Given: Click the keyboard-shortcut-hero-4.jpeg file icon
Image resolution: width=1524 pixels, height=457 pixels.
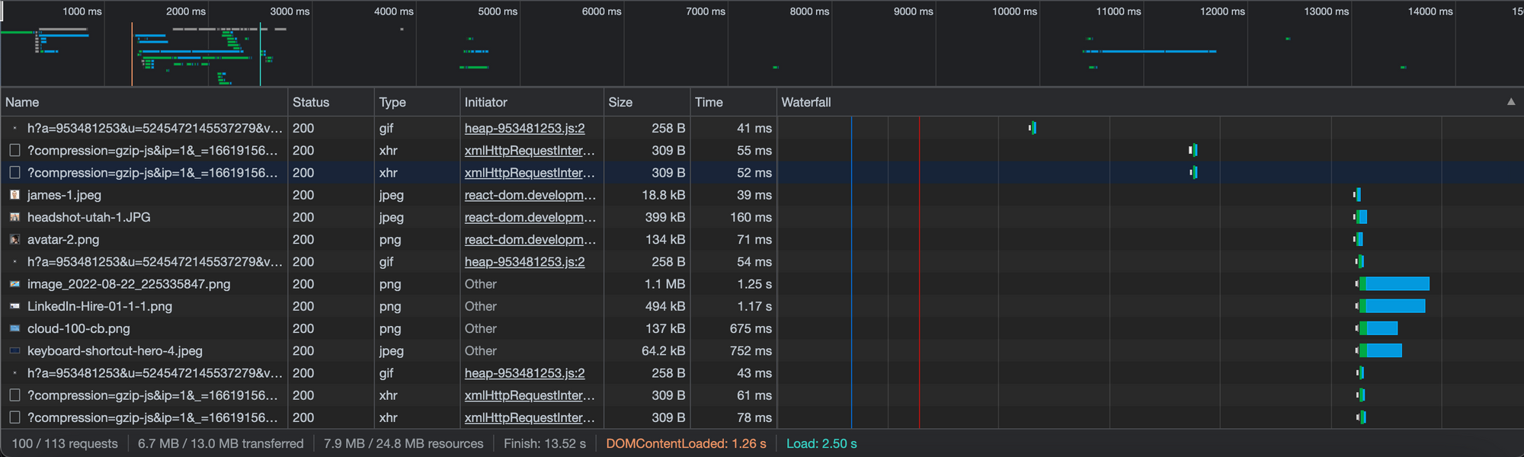Looking at the screenshot, I should click(14, 351).
